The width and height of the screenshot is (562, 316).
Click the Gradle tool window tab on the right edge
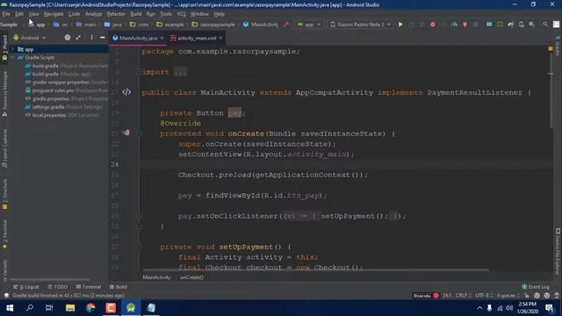click(558, 46)
